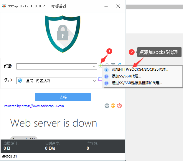This screenshot has height=161, width=183.
Task: Click the lightning bolt ping test icon
Action: [119, 65]
